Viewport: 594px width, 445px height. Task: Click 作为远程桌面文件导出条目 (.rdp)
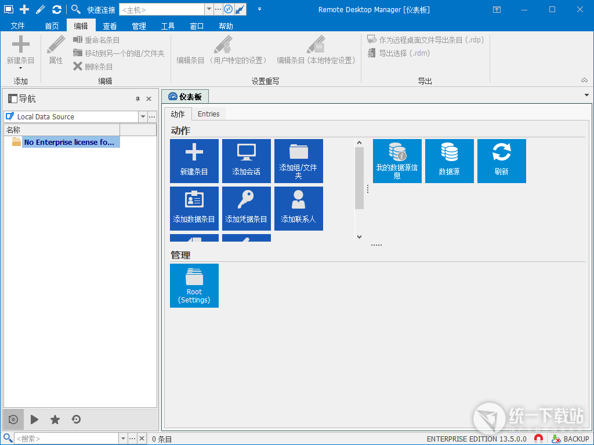425,40
